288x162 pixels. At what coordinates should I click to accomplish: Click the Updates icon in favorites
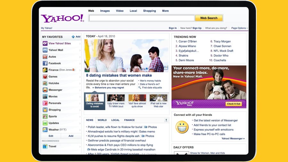point(45,123)
